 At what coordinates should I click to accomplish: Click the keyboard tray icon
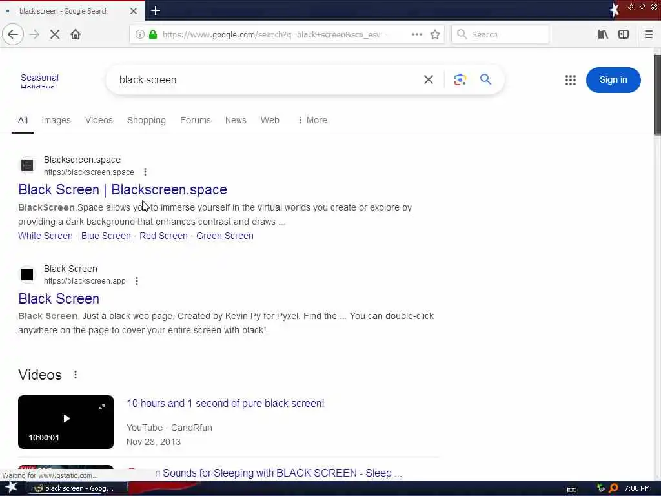572,490
